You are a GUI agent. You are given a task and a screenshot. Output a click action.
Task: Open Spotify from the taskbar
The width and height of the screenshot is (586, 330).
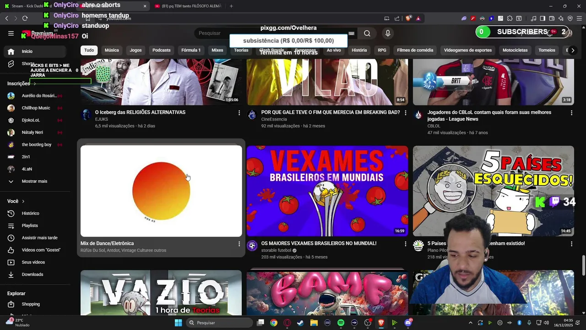point(341,323)
